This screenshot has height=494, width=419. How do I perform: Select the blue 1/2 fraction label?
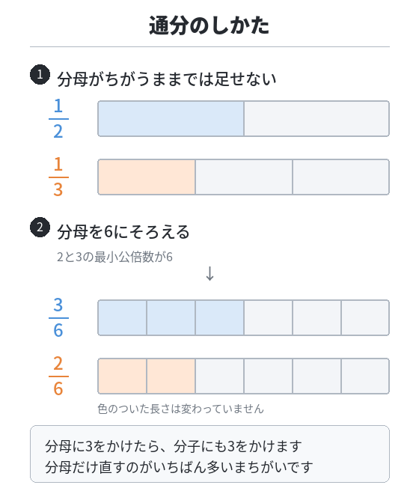pyautogui.click(x=58, y=119)
